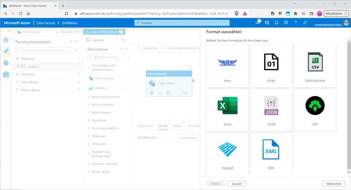Select the ORC format icon
This screenshot has width=351, height=190.
click(x=315, y=106)
